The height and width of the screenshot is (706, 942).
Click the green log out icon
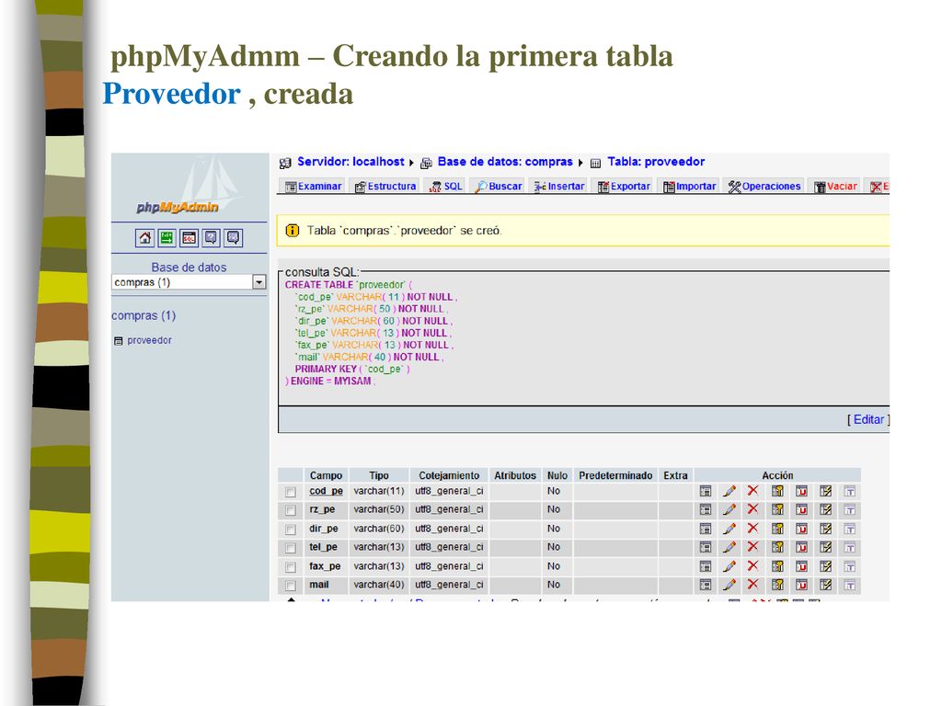tap(167, 238)
